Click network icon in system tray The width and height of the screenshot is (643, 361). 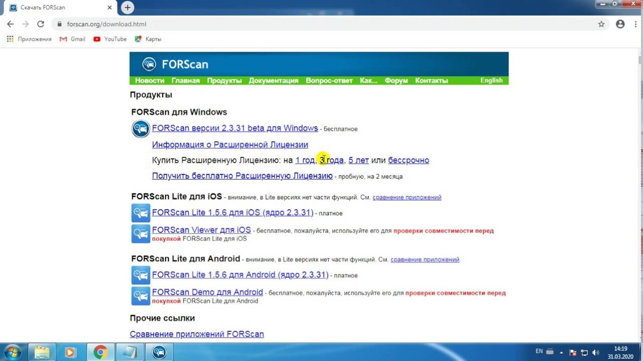(x=584, y=352)
